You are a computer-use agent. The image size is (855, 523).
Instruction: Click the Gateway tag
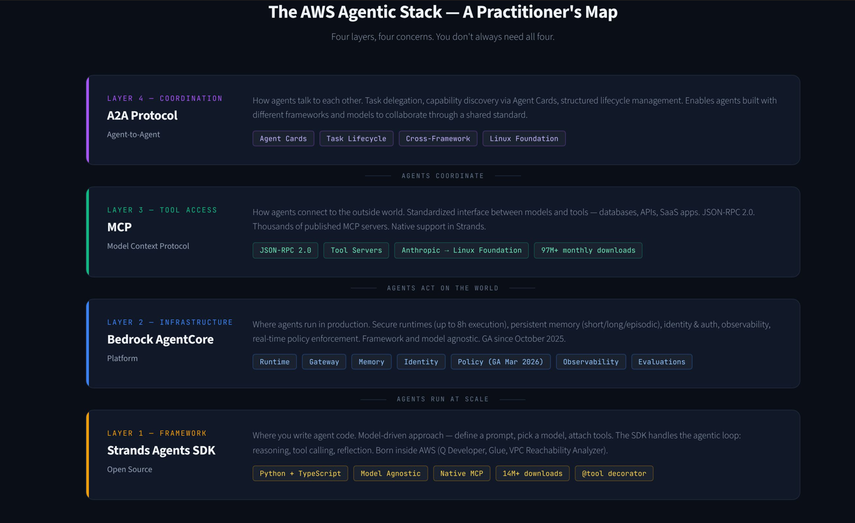point(324,361)
